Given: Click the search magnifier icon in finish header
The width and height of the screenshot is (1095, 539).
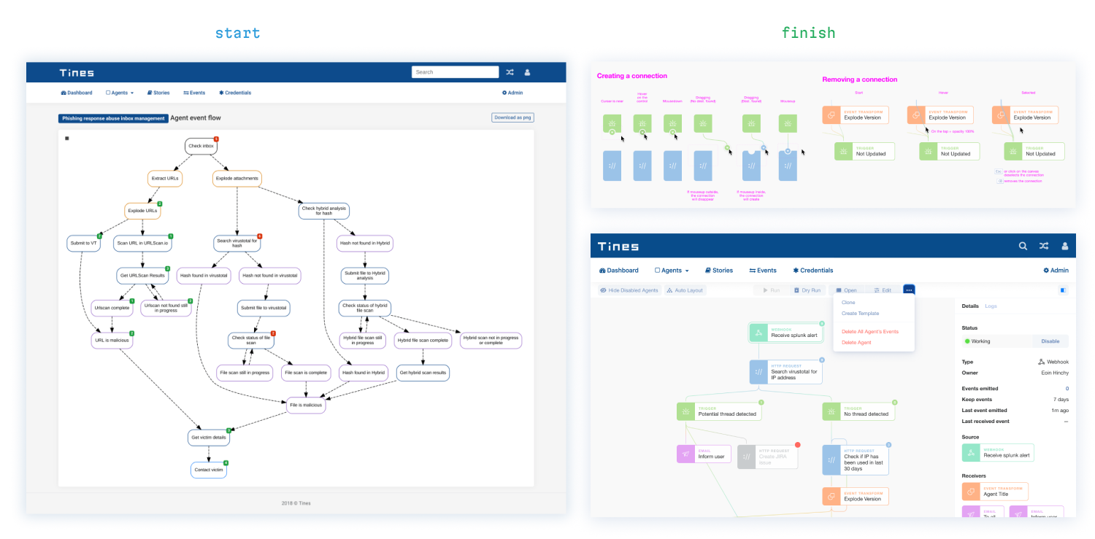Looking at the screenshot, I should [1023, 246].
